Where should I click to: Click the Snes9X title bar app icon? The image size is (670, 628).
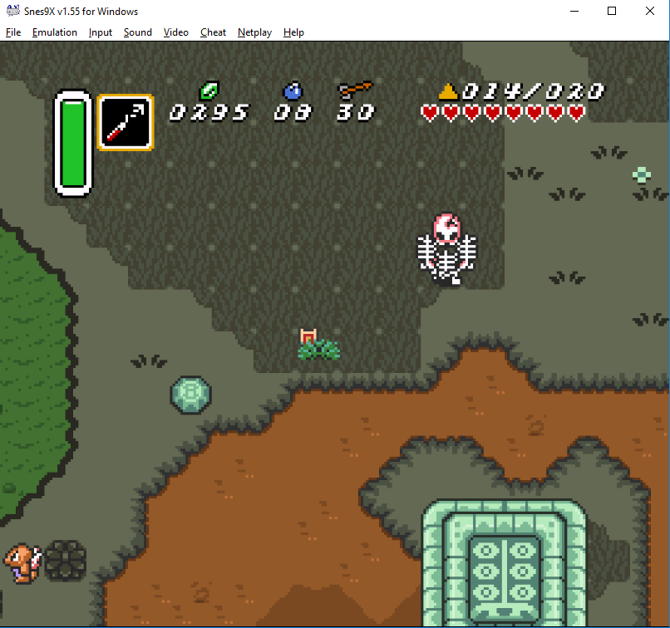pos(13,12)
